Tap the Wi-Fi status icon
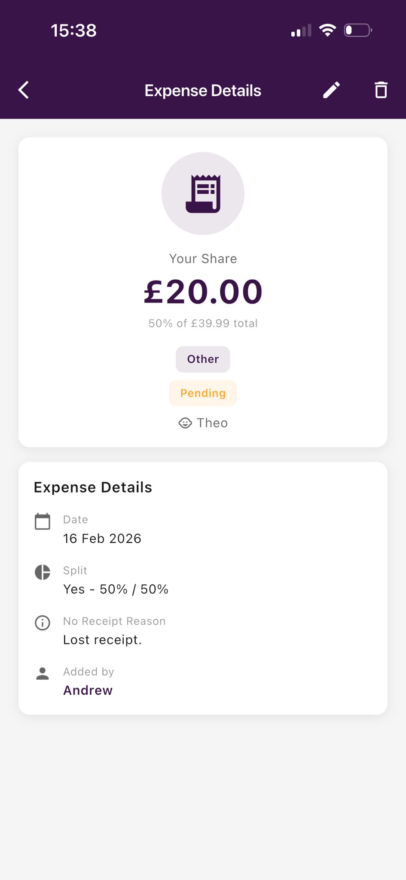Image resolution: width=406 pixels, height=880 pixels. tap(327, 31)
